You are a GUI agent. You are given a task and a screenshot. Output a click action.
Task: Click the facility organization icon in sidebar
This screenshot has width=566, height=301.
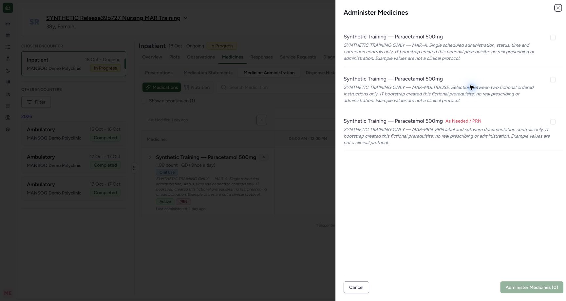tap(8, 24)
